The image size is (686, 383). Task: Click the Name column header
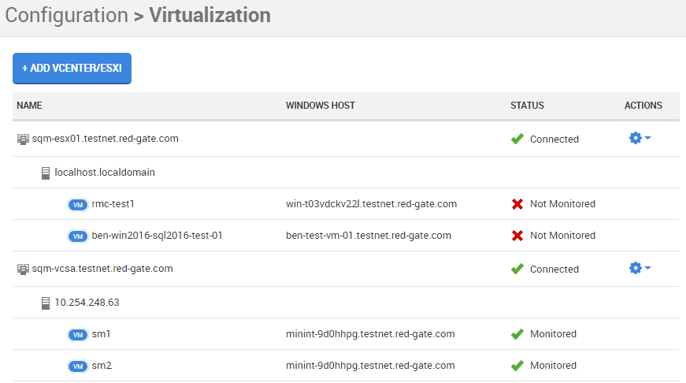coord(29,106)
